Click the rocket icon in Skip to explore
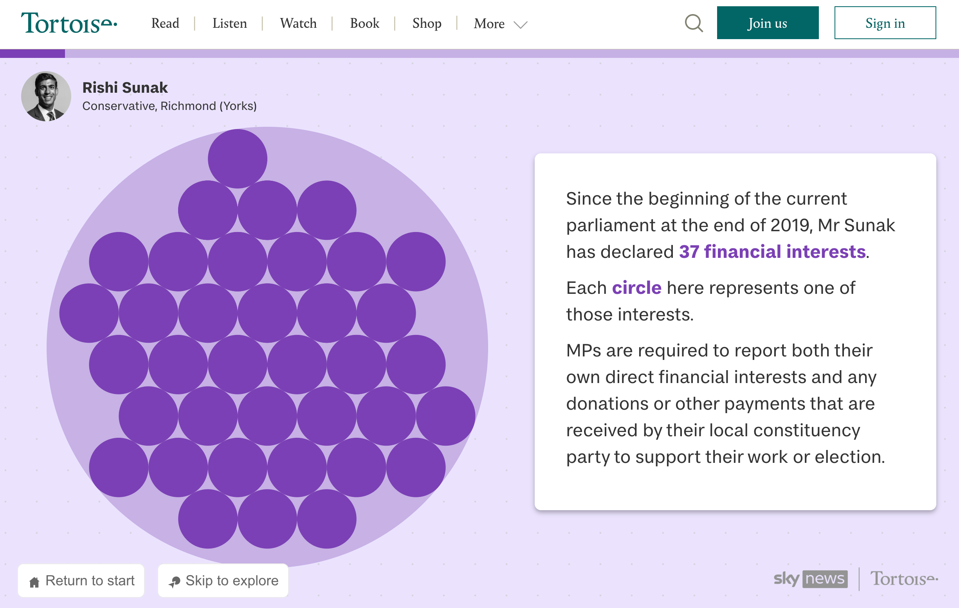The width and height of the screenshot is (959, 608). pos(175,582)
